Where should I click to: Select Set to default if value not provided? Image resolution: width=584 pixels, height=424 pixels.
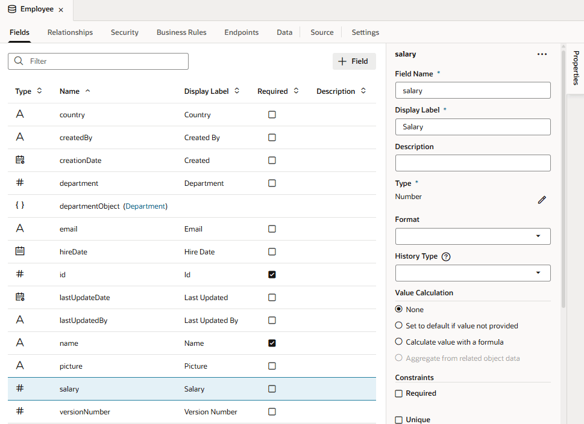click(x=398, y=325)
